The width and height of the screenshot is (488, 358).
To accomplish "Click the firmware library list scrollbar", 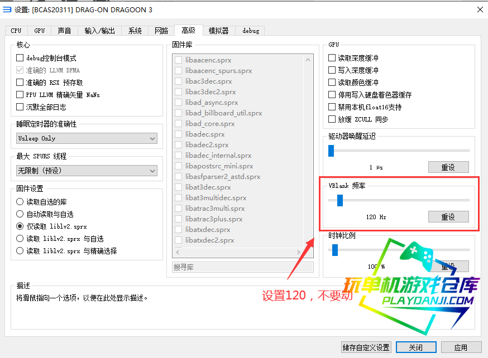I will [308, 151].
